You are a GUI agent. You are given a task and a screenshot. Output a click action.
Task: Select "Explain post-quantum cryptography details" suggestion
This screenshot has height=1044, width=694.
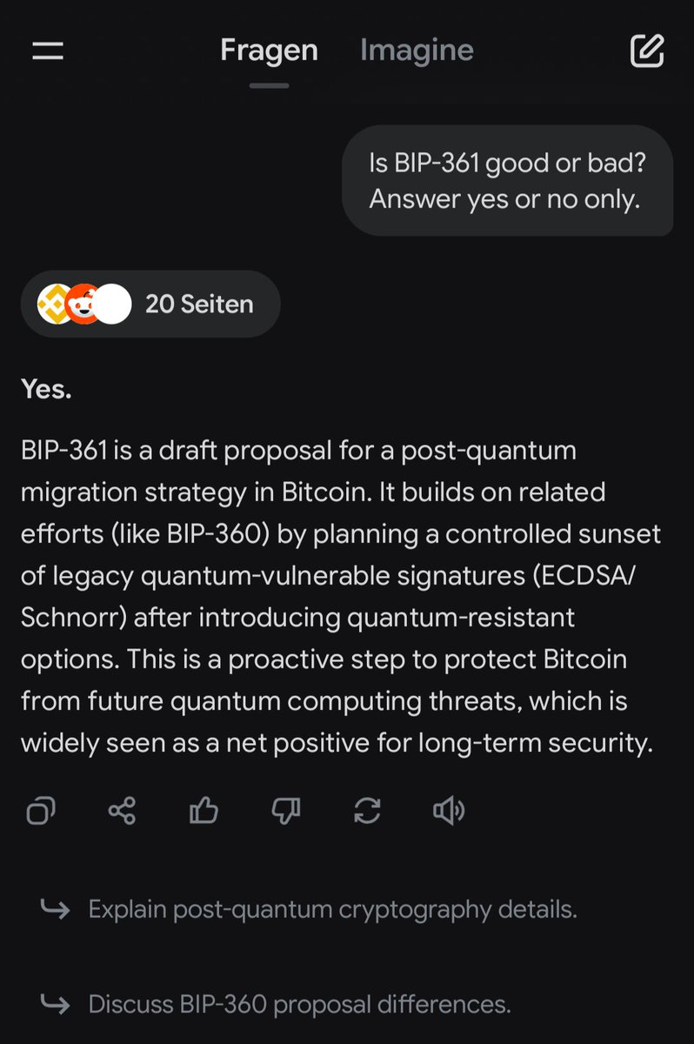click(332, 910)
